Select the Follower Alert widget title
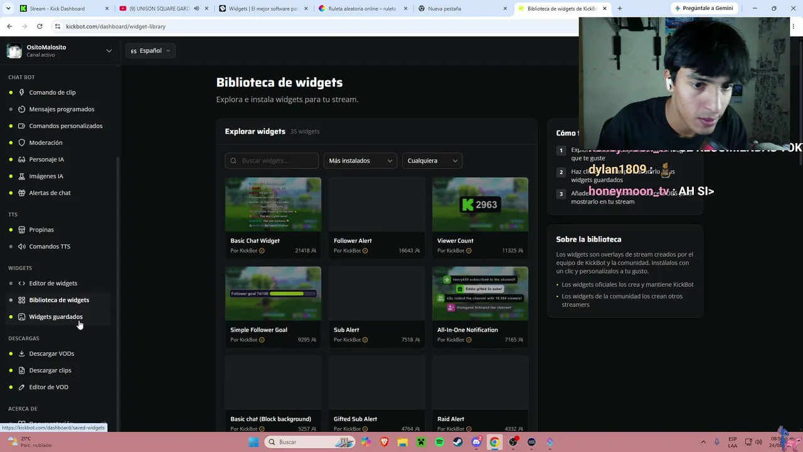The width and height of the screenshot is (803, 452). coord(353,240)
